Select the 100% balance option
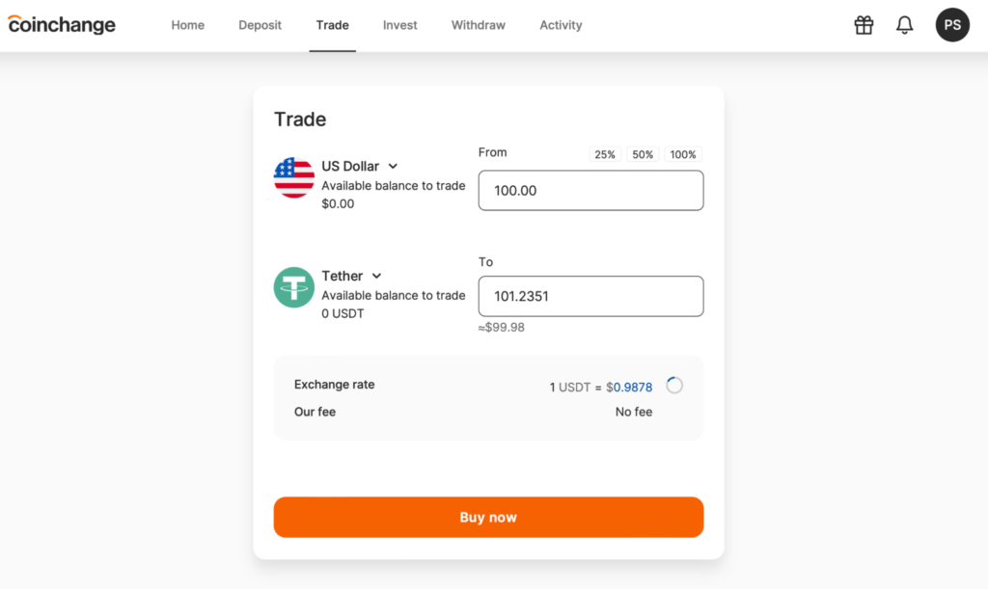The height and width of the screenshot is (589, 988). [x=682, y=153]
